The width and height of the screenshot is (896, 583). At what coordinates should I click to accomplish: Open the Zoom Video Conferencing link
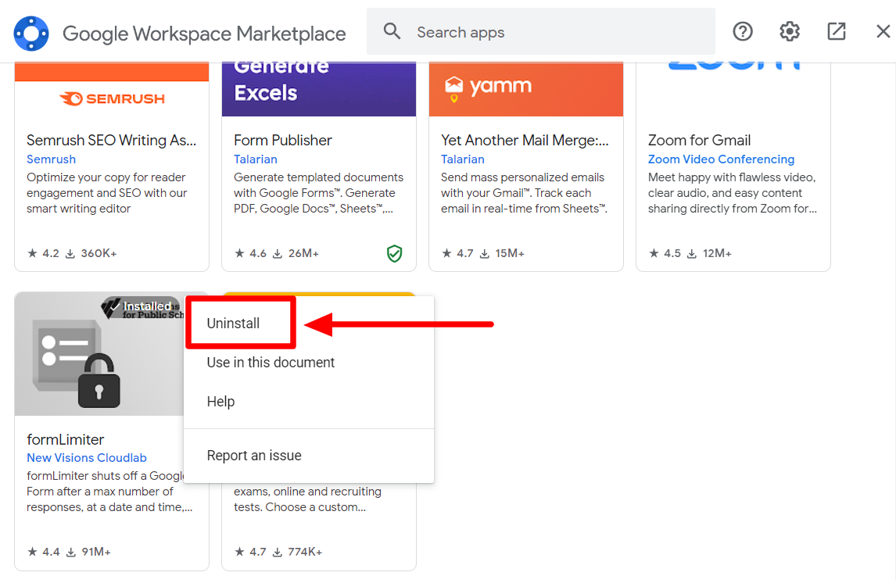pyautogui.click(x=721, y=159)
